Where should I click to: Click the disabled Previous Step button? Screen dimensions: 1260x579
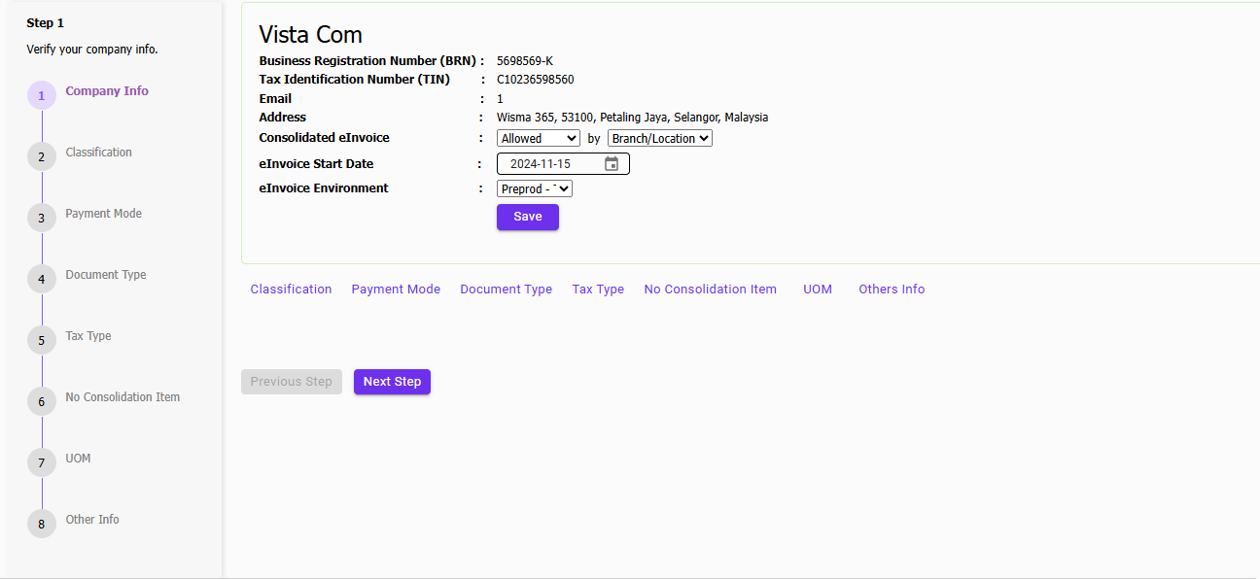tap(291, 381)
